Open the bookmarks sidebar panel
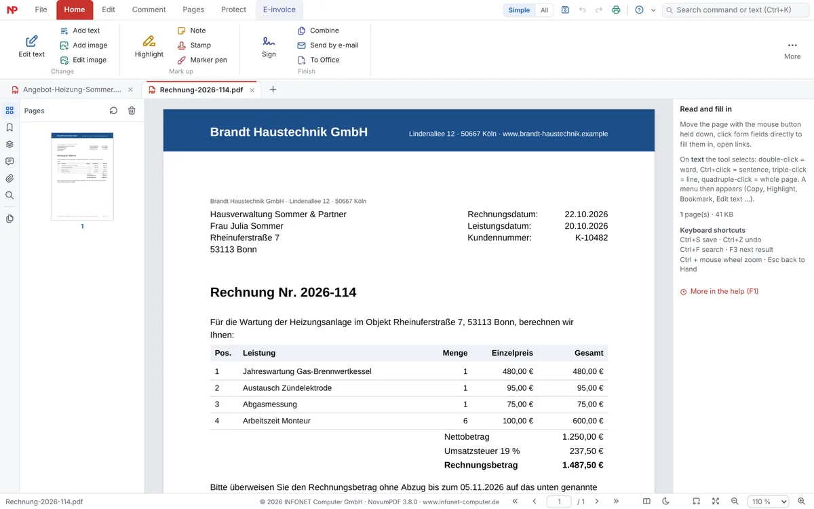This screenshot has width=814, height=509. 9,128
